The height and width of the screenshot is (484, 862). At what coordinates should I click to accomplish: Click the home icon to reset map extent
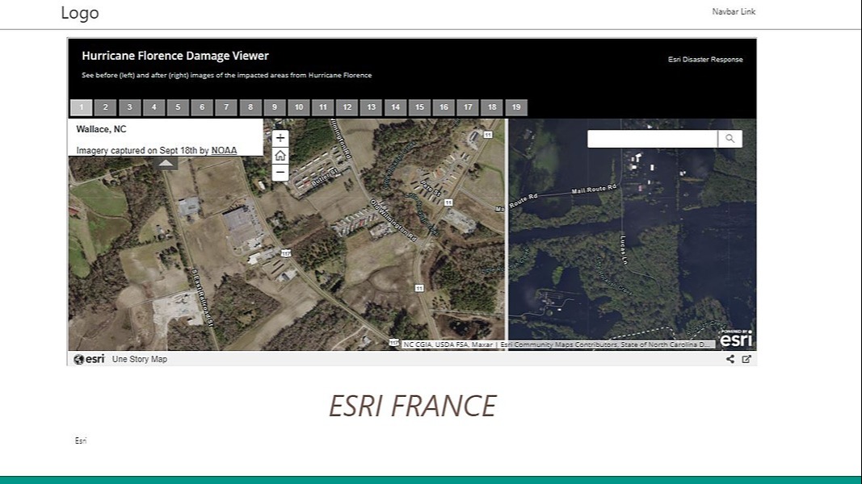pos(280,154)
